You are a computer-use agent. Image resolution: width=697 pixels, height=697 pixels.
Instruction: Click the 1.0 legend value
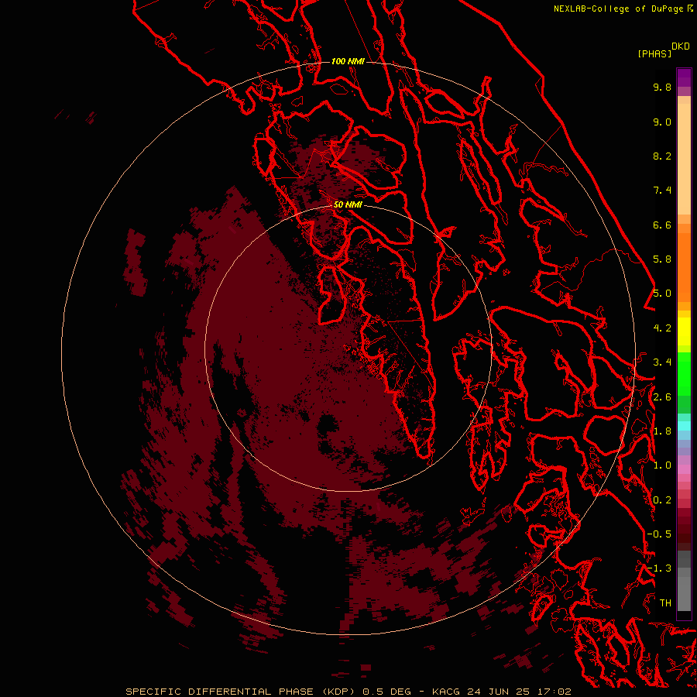pos(662,465)
